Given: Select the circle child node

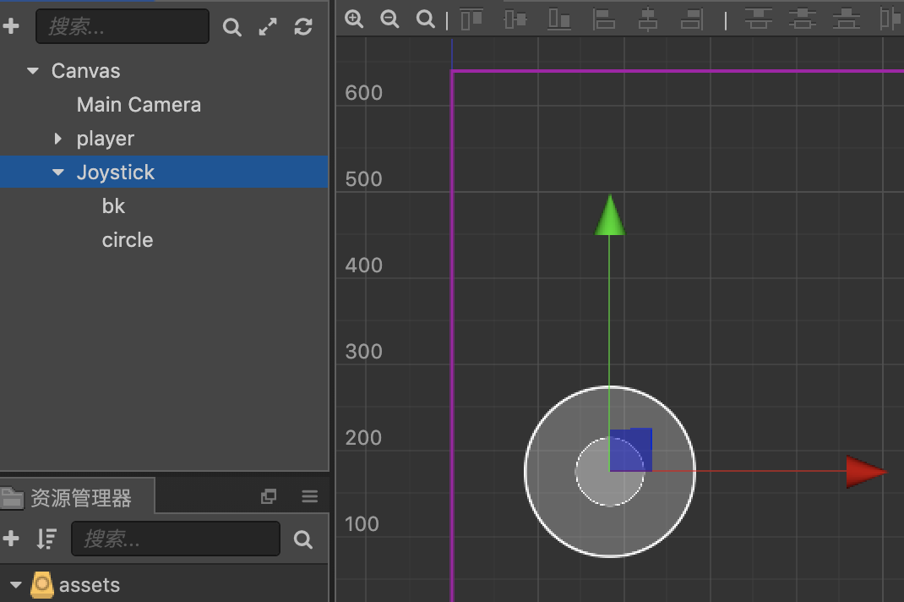Looking at the screenshot, I should click(128, 240).
